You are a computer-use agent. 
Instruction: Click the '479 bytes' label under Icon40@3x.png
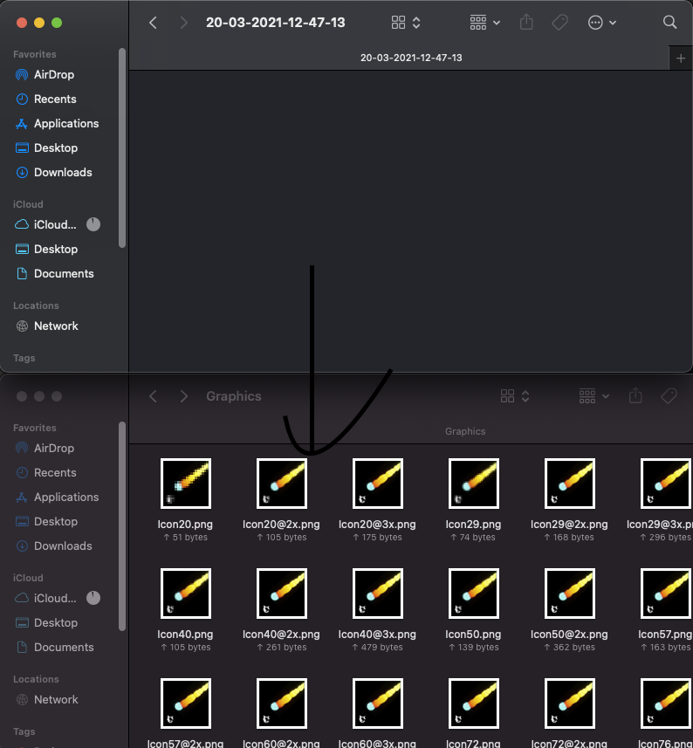tap(377, 648)
